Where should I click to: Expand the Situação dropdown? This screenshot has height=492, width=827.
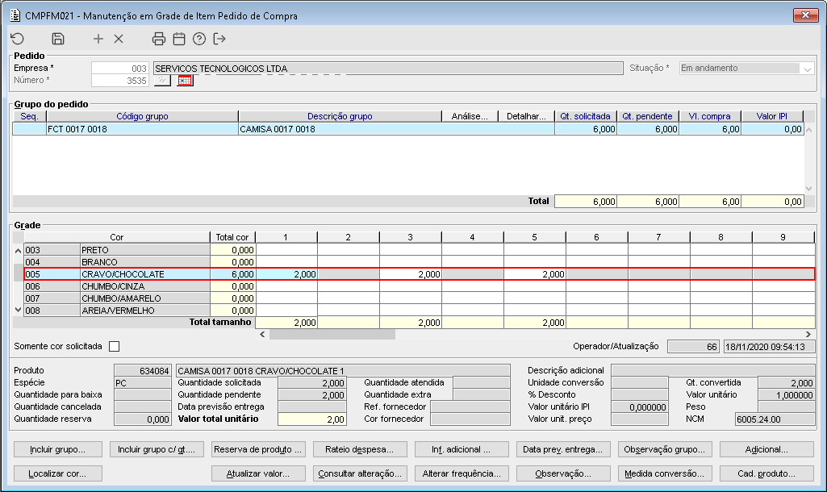(806, 69)
